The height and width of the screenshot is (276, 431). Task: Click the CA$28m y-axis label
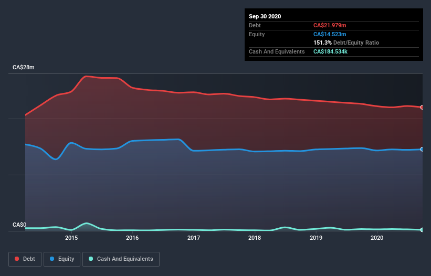(24, 67)
